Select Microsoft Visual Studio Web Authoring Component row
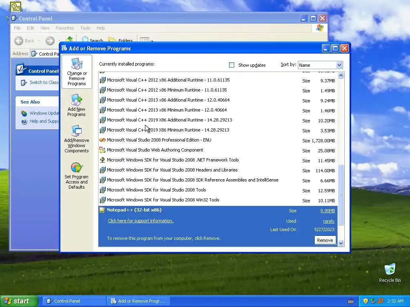410x307 pixels. coord(218,150)
